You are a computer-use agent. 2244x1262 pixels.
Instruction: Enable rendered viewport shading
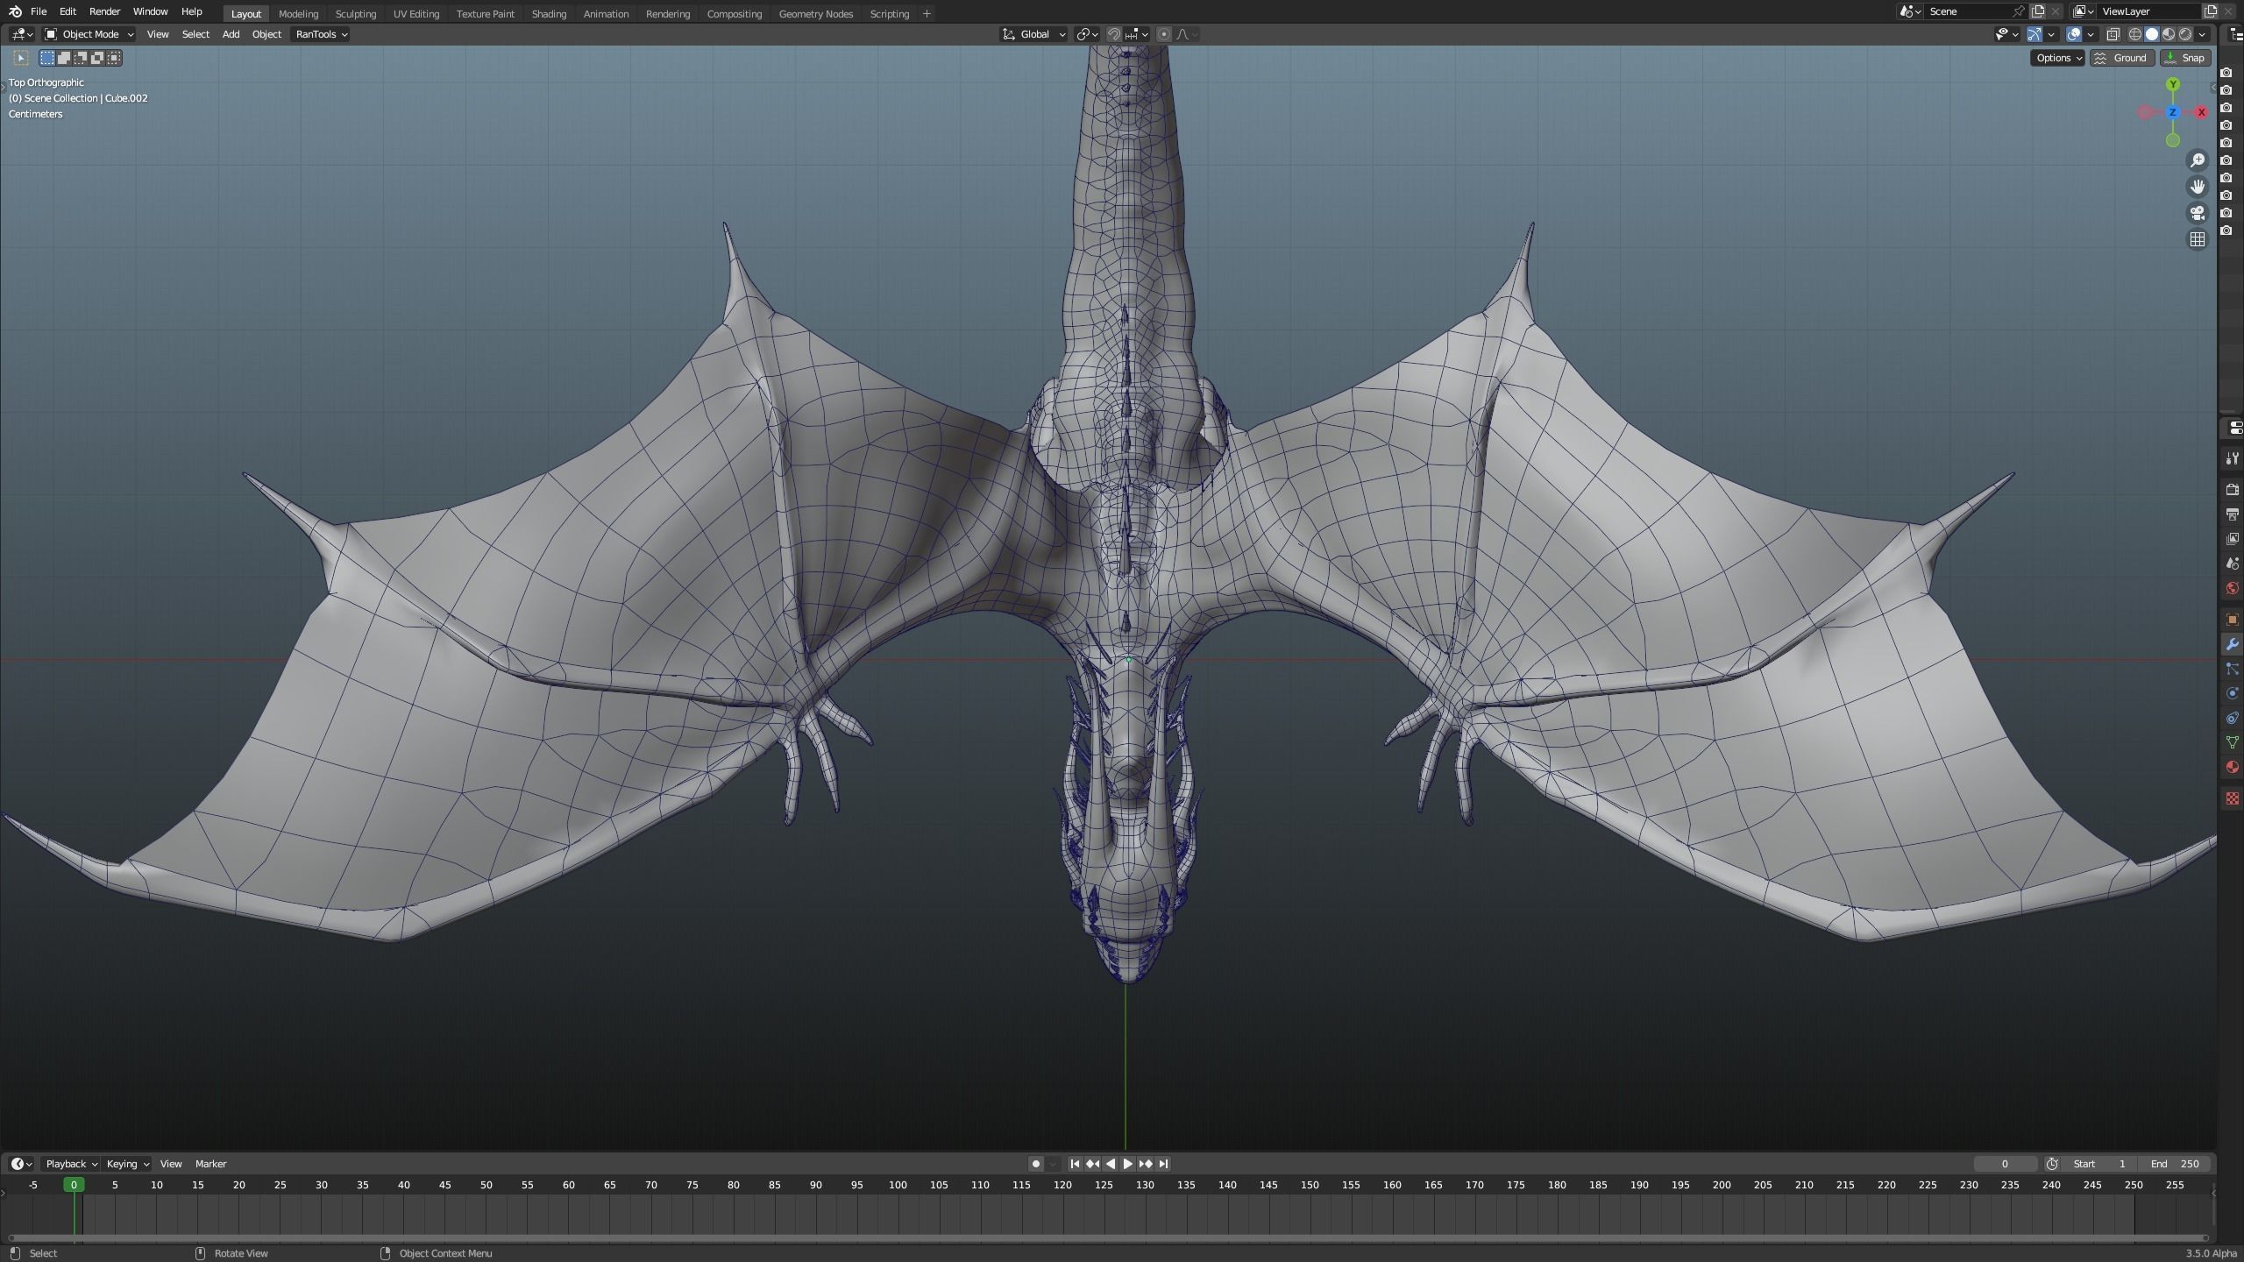pos(2185,34)
